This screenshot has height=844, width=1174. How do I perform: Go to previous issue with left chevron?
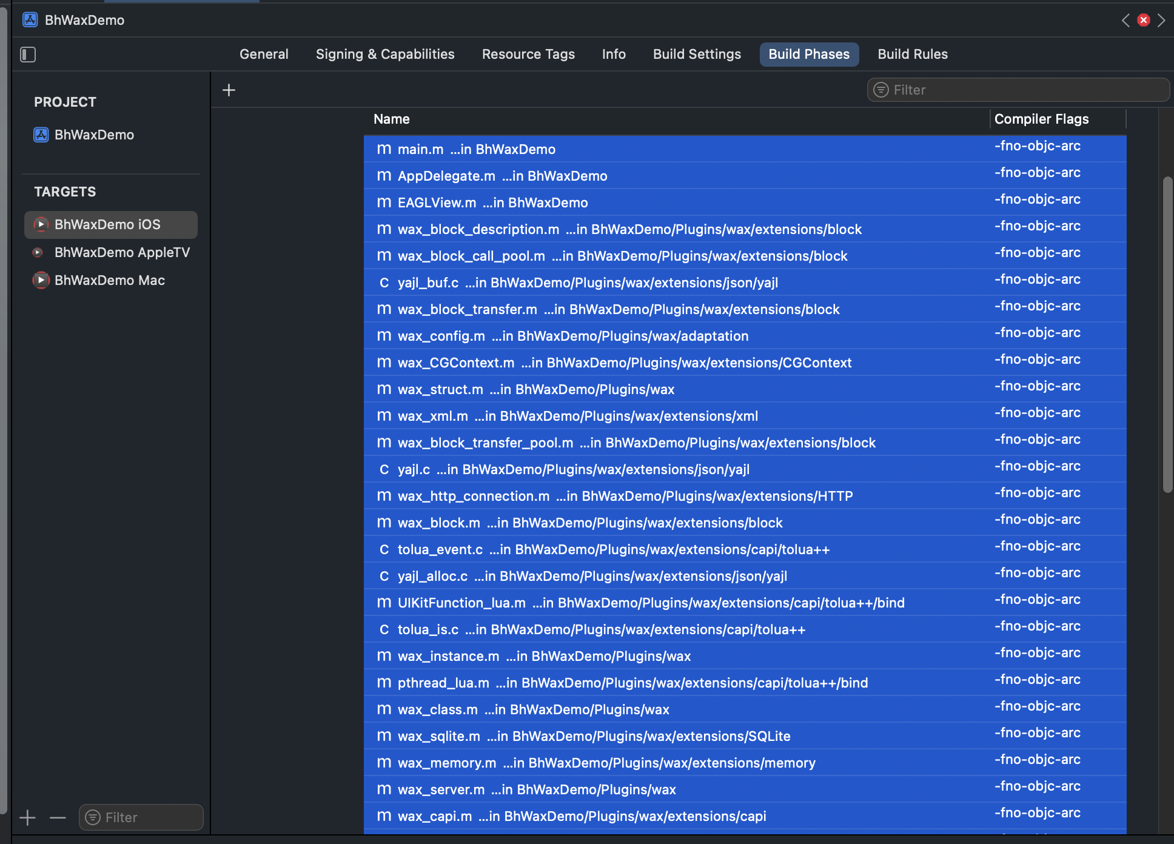1125,21
